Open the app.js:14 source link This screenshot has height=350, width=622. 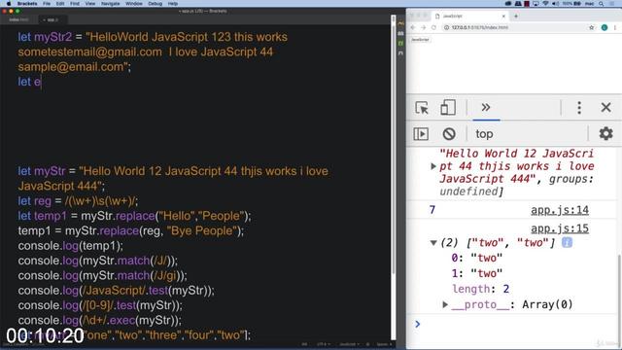click(x=560, y=210)
